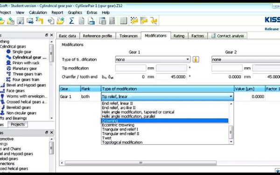Viewport: 280px width, 175px height.
Task: Click the Planetary gear module icon
Action: (9, 69)
